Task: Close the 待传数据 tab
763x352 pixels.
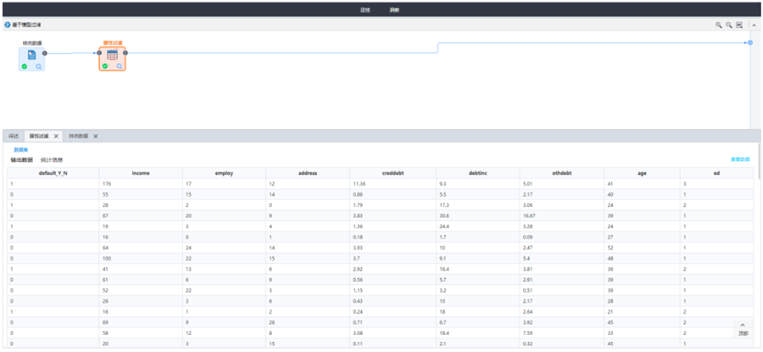Action: click(96, 136)
